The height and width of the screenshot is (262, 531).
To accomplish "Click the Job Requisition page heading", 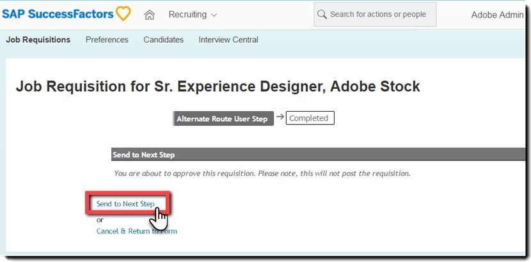I will pyautogui.click(x=218, y=86).
